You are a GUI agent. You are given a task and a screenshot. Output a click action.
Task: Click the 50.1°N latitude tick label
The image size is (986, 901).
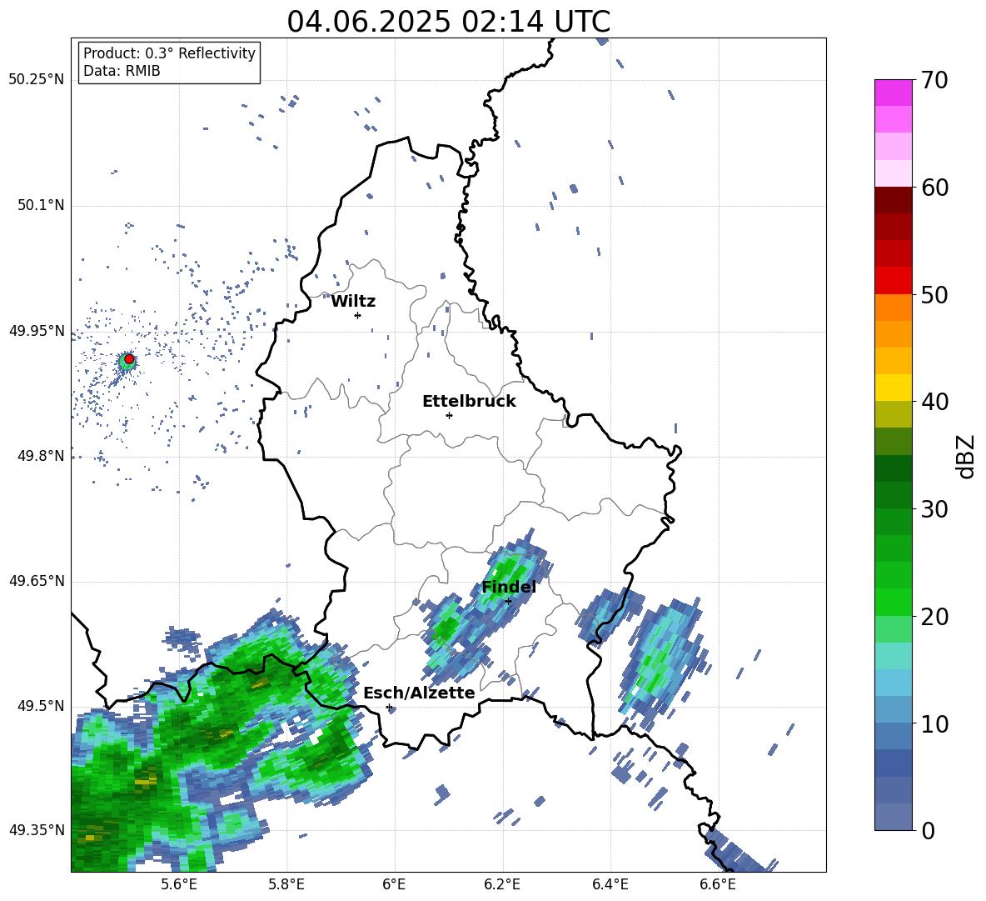tap(41, 205)
